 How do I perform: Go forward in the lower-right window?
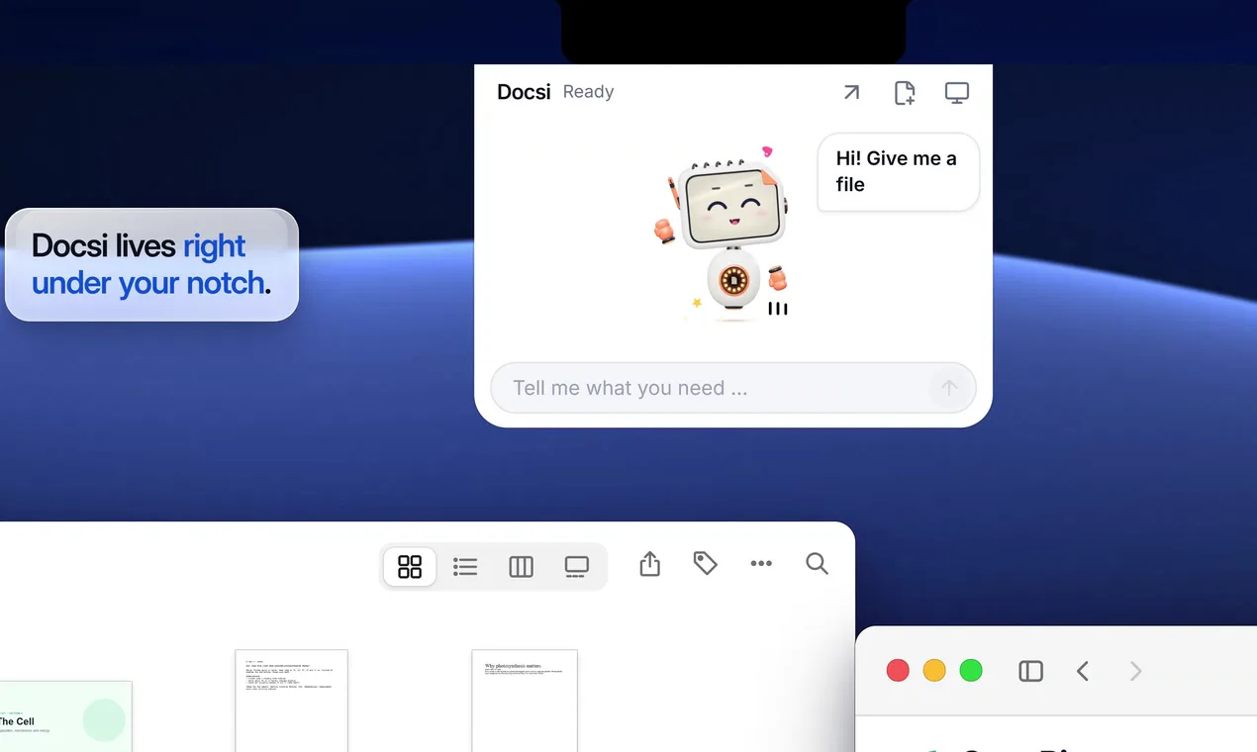[x=1135, y=672]
